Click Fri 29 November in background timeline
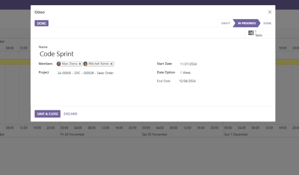The image size is (299, 175). [73, 135]
